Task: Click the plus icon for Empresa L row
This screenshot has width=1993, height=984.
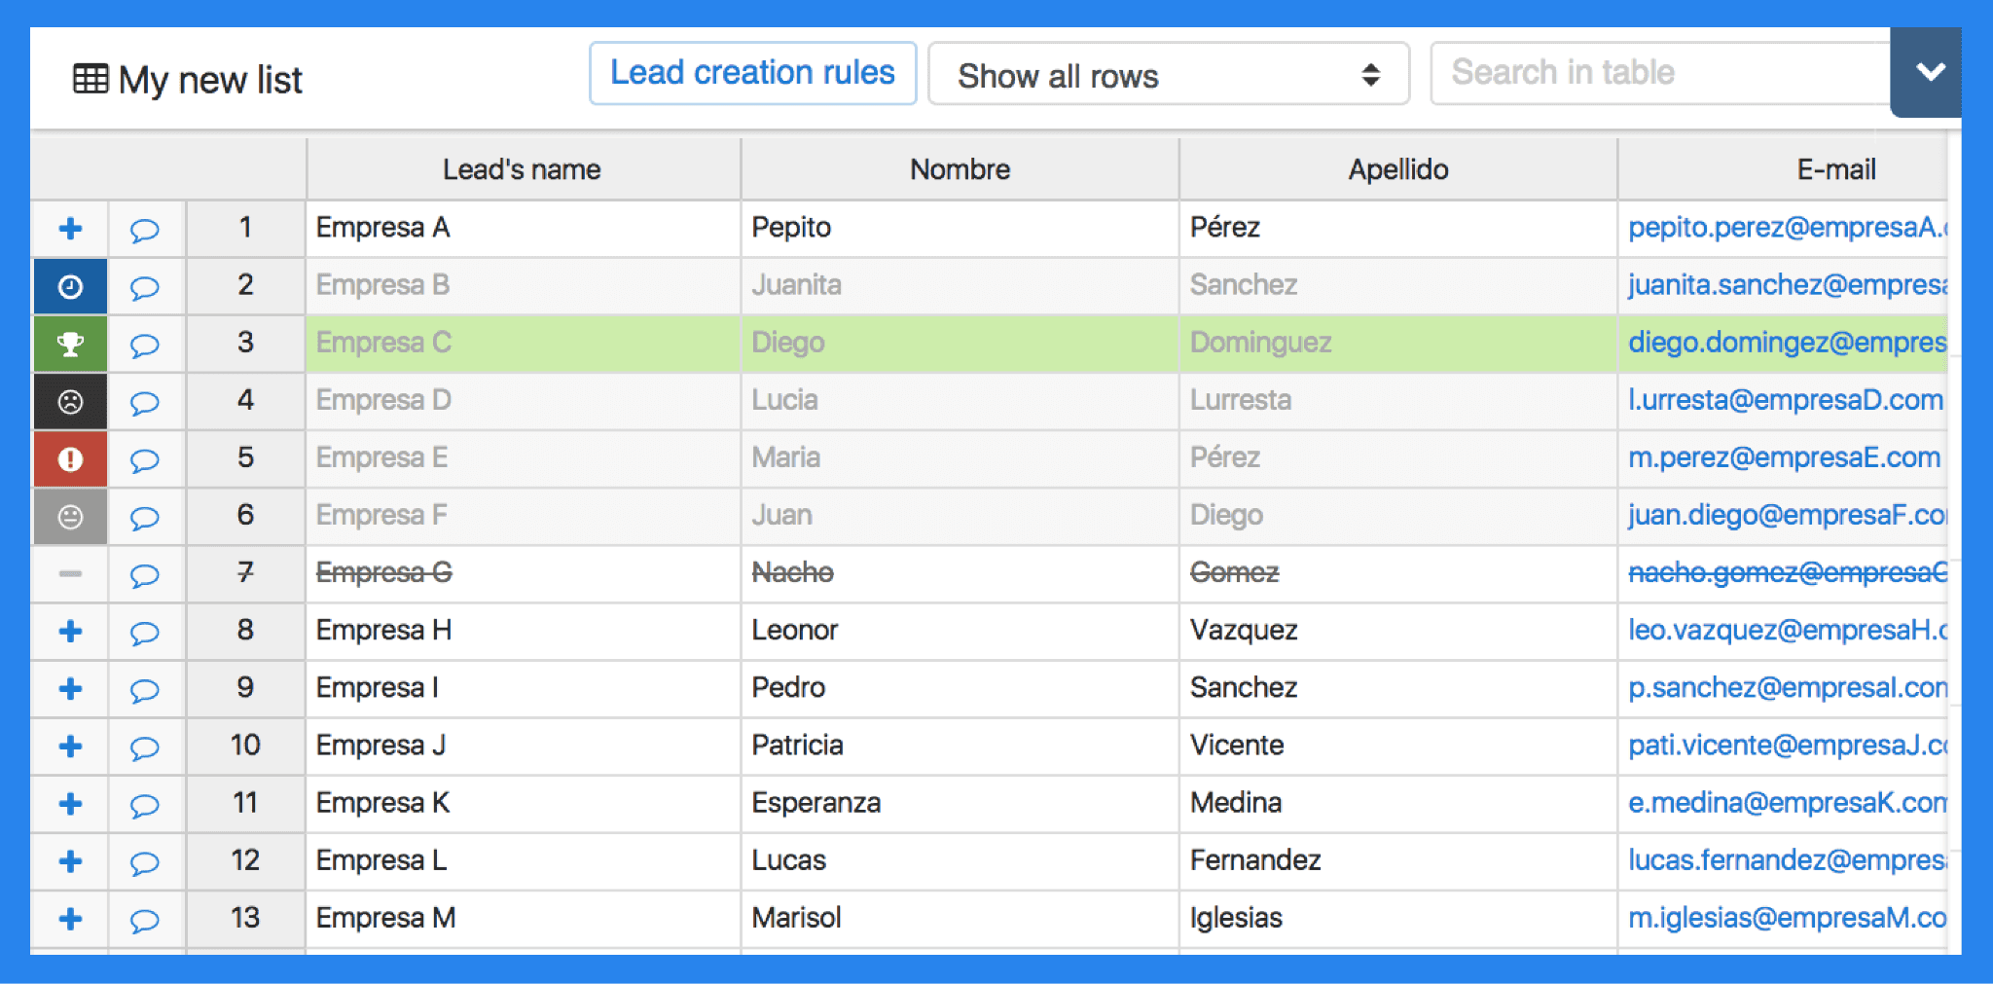Action: point(70,860)
